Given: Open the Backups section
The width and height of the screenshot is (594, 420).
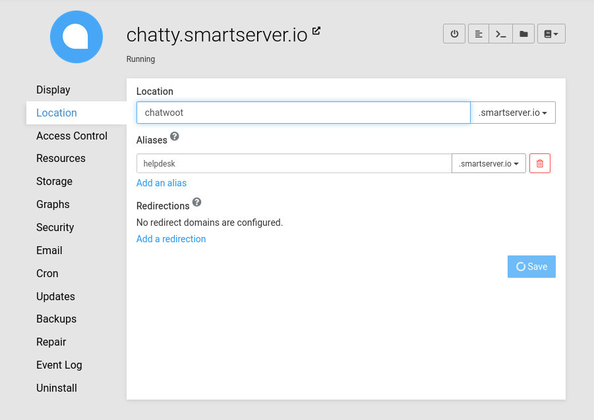Looking at the screenshot, I should [x=56, y=319].
